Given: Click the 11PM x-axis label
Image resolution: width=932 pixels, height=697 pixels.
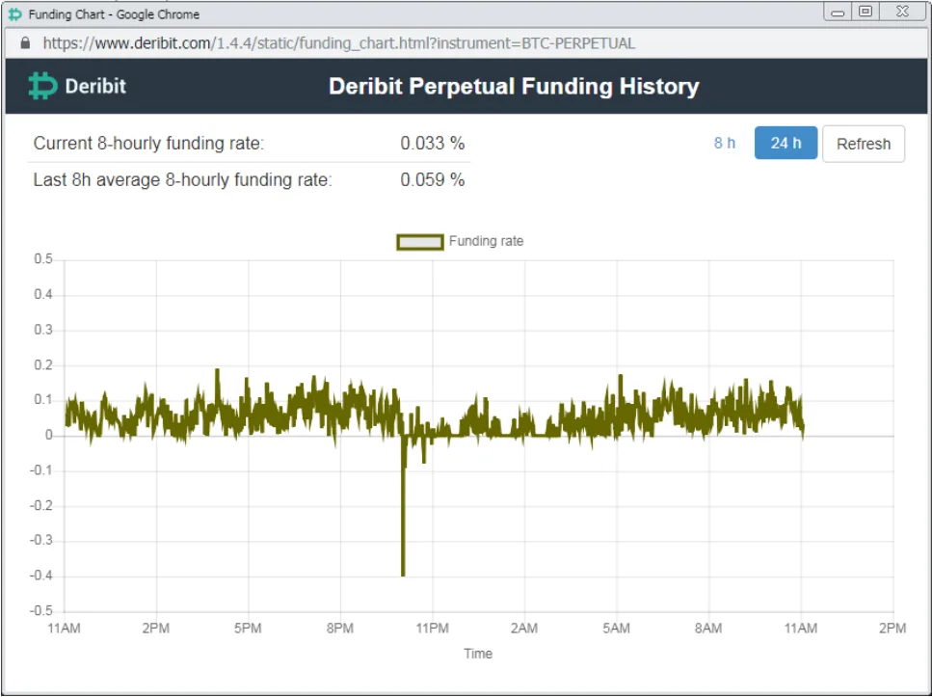Looking at the screenshot, I should (x=432, y=629).
